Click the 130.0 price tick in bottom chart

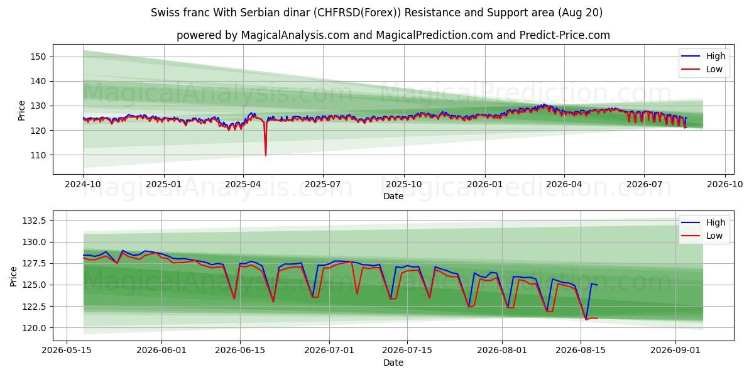click(x=36, y=242)
